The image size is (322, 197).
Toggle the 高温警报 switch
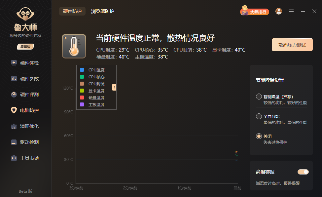(303, 172)
